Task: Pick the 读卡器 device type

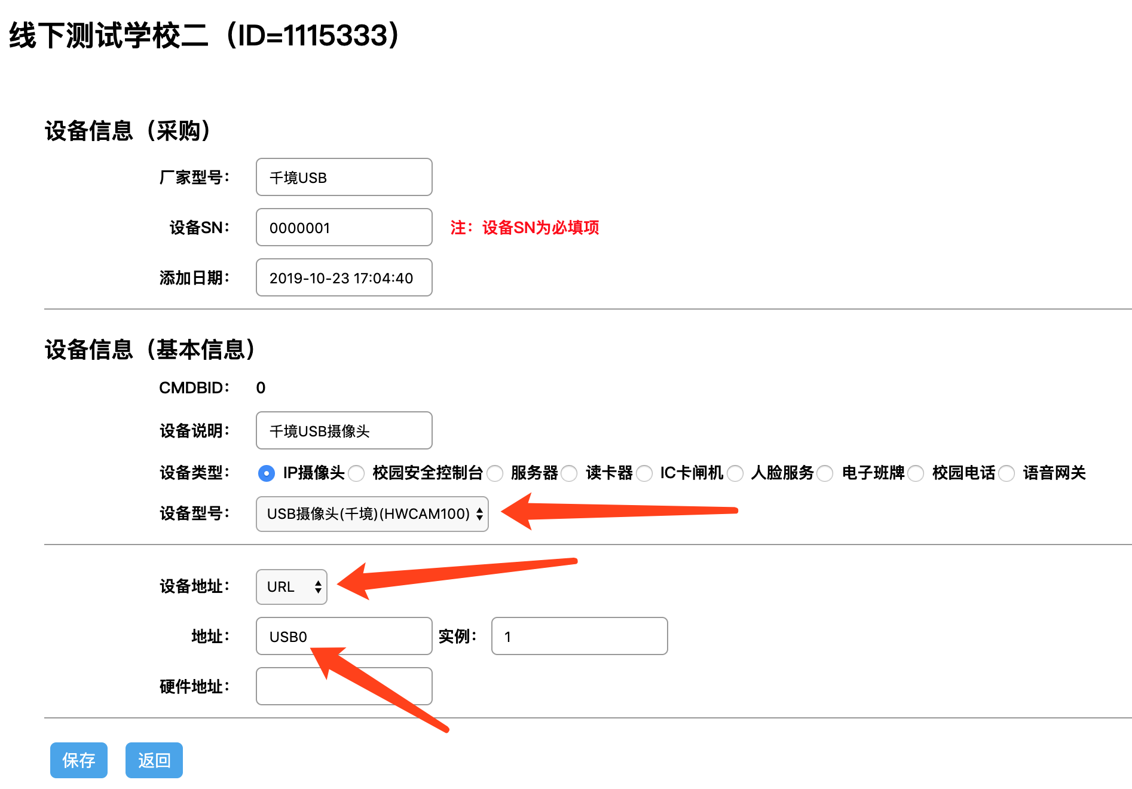Action: 570,473
